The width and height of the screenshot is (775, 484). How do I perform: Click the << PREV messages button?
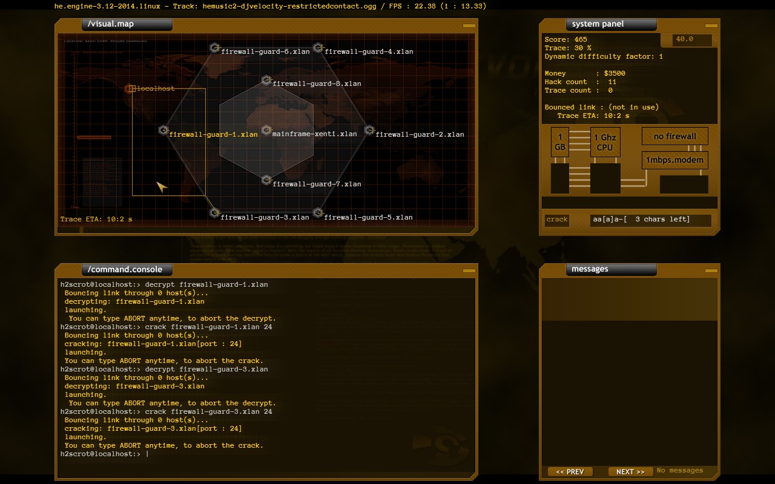click(569, 471)
